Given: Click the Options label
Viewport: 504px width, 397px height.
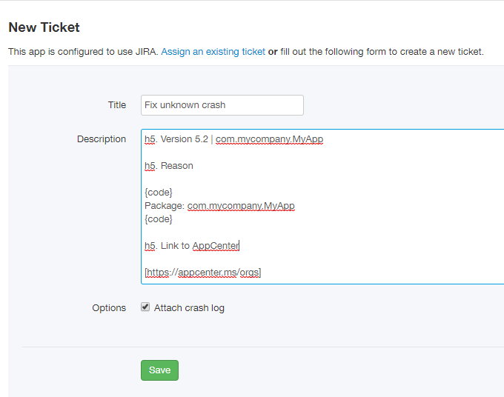Looking at the screenshot, I should pyautogui.click(x=109, y=308).
